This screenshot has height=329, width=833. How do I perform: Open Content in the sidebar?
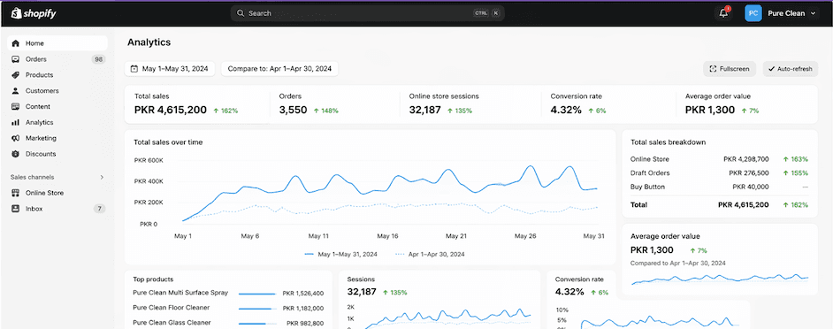pyautogui.click(x=57, y=107)
